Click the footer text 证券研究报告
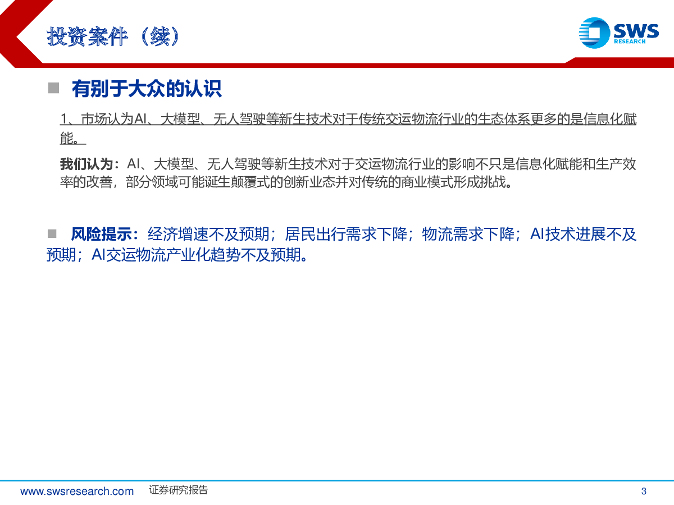Screen dimensions: 674x505 point(179,490)
